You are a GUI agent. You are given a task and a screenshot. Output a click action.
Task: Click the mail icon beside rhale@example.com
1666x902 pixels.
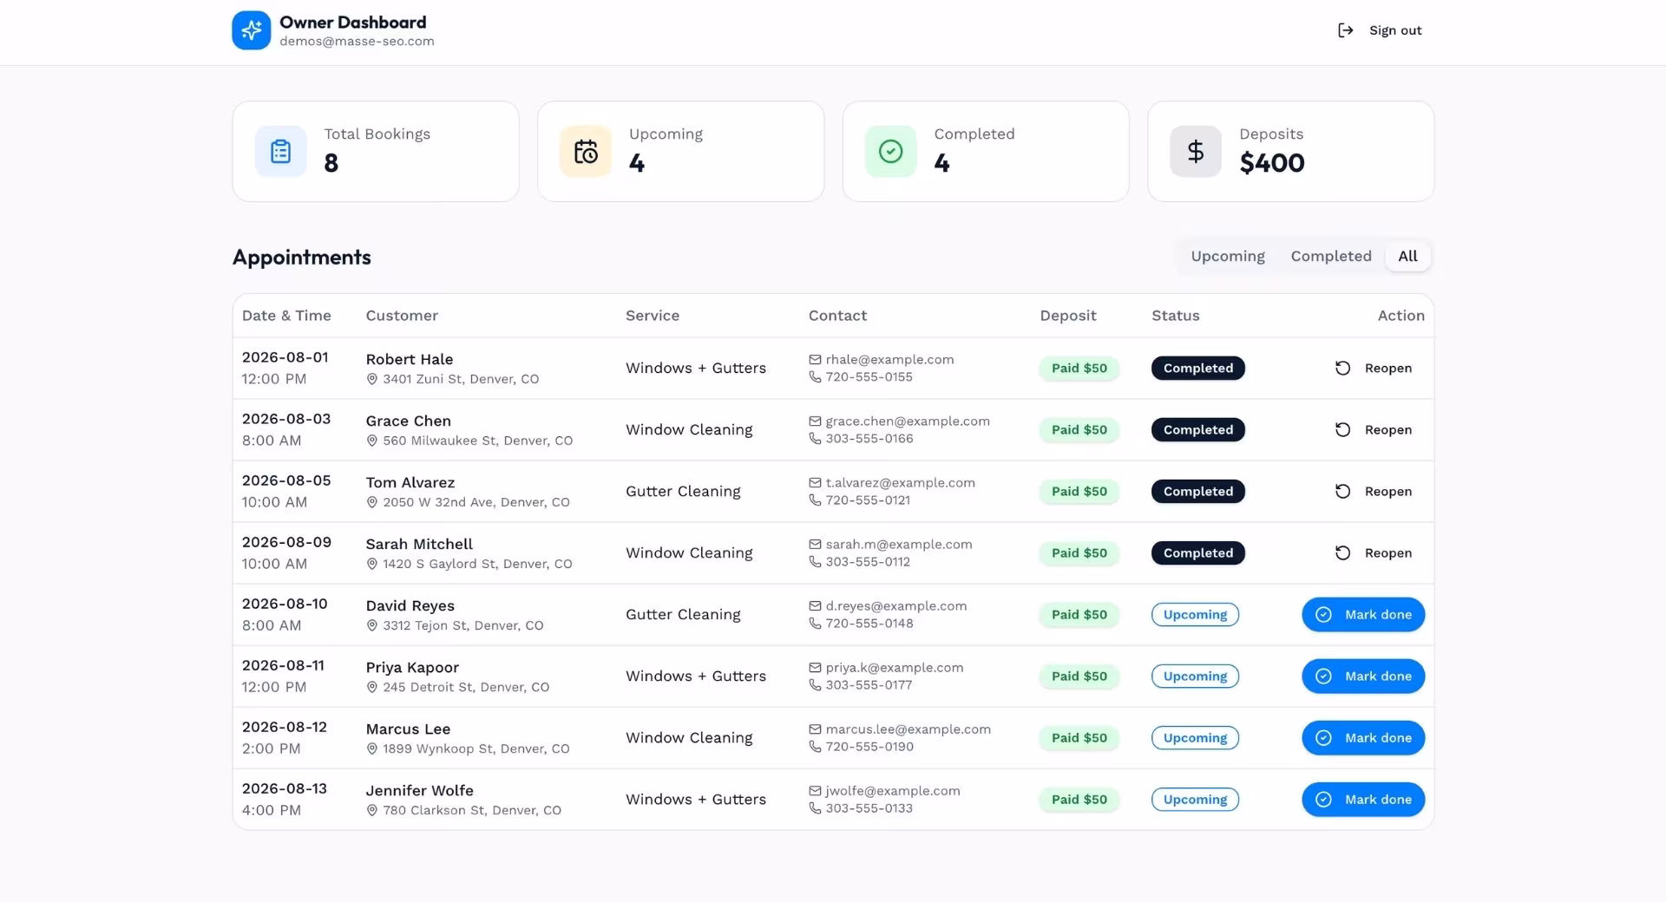coord(815,359)
